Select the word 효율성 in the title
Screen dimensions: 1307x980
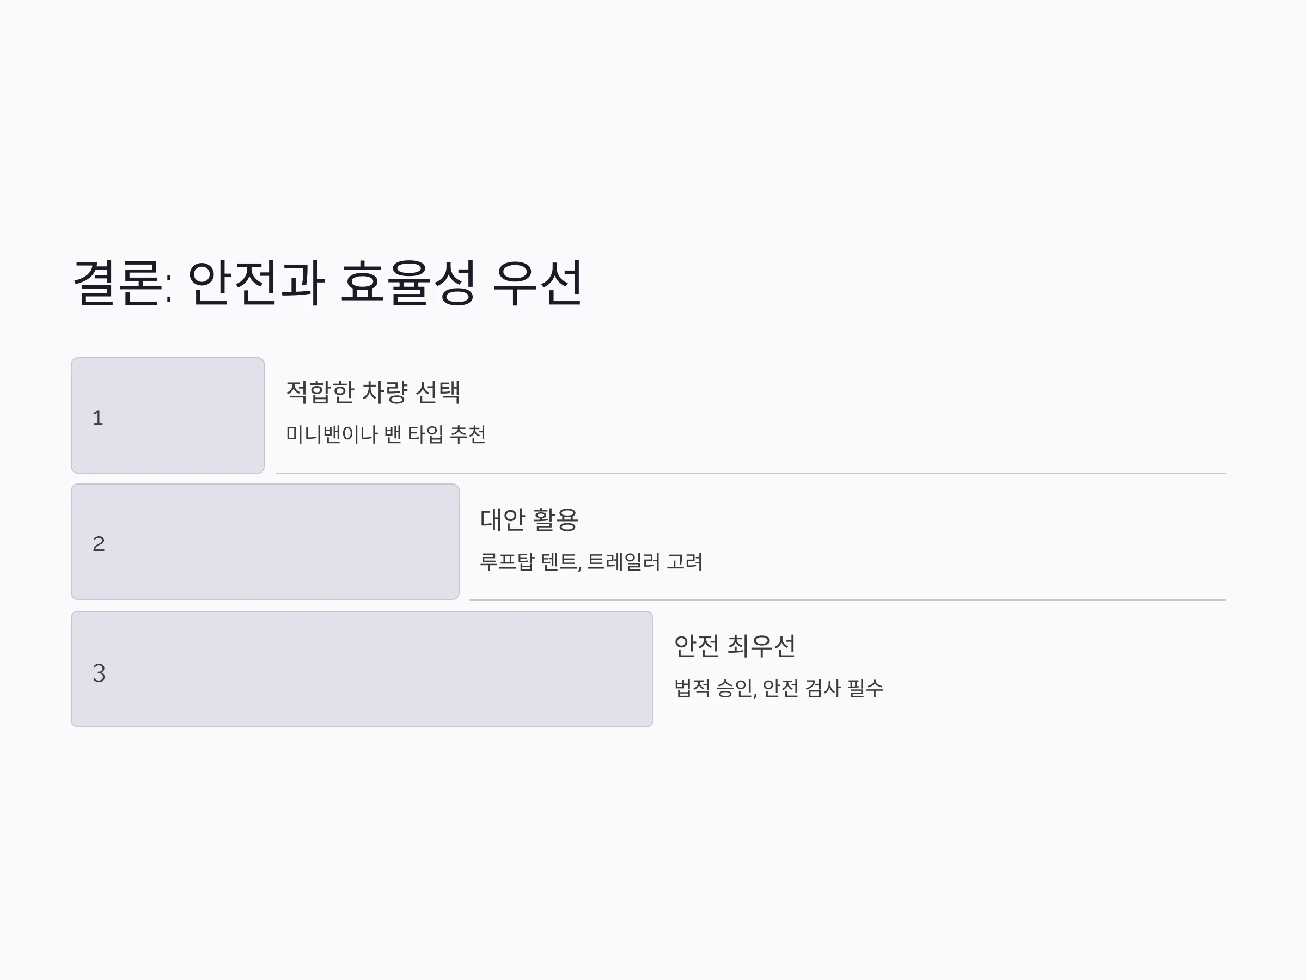(x=408, y=283)
